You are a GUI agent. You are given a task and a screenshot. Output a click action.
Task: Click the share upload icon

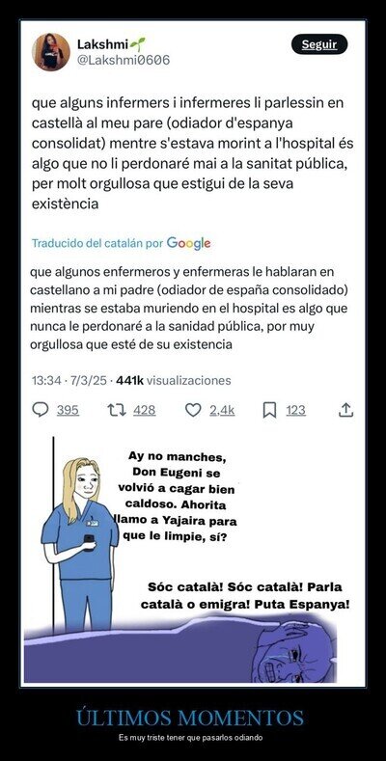(345, 410)
